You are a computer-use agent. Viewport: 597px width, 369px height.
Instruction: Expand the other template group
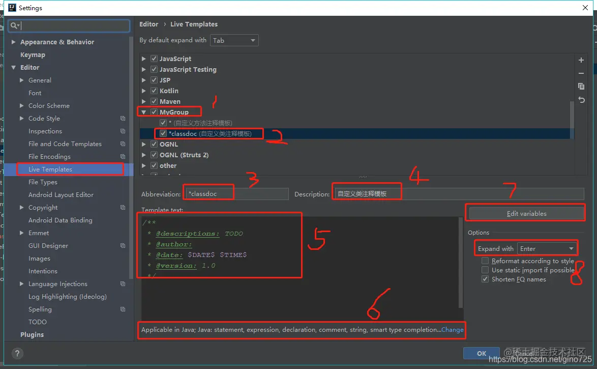pyautogui.click(x=143, y=165)
